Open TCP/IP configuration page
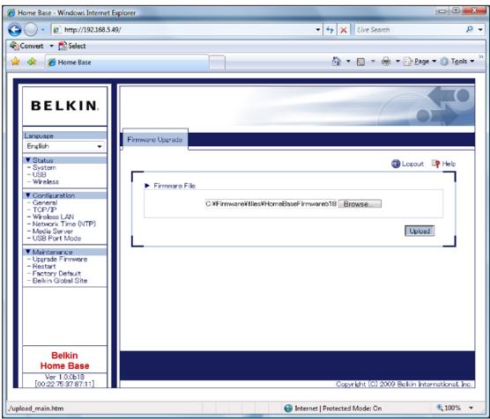Viewport: 490px width, 419px height. pos(44,209)
